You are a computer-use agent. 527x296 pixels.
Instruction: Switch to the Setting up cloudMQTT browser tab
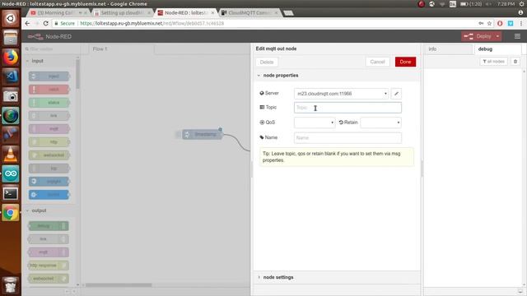(122, 13)
